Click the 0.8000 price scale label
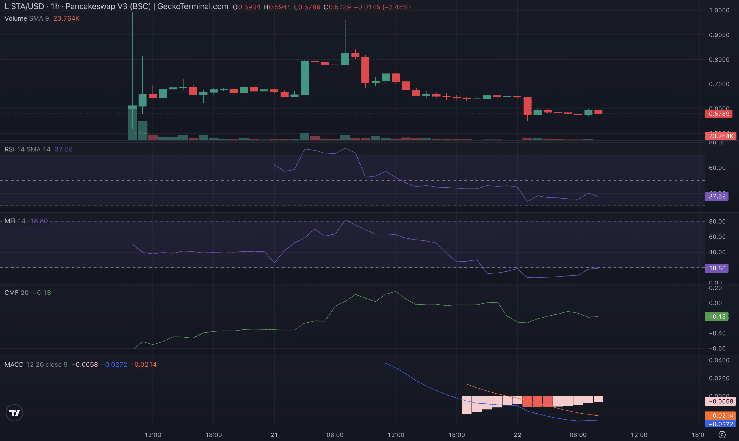Viewport: 739px width, 441px height. click(719, 60)
